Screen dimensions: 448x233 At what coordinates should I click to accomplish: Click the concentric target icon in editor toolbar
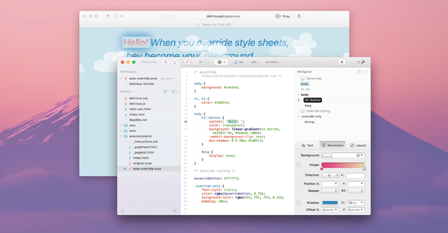(x=195, y=62)
